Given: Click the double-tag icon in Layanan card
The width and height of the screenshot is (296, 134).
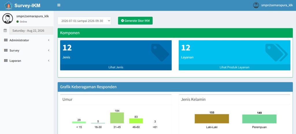Looking at the screenshot, I should point(276,53).
